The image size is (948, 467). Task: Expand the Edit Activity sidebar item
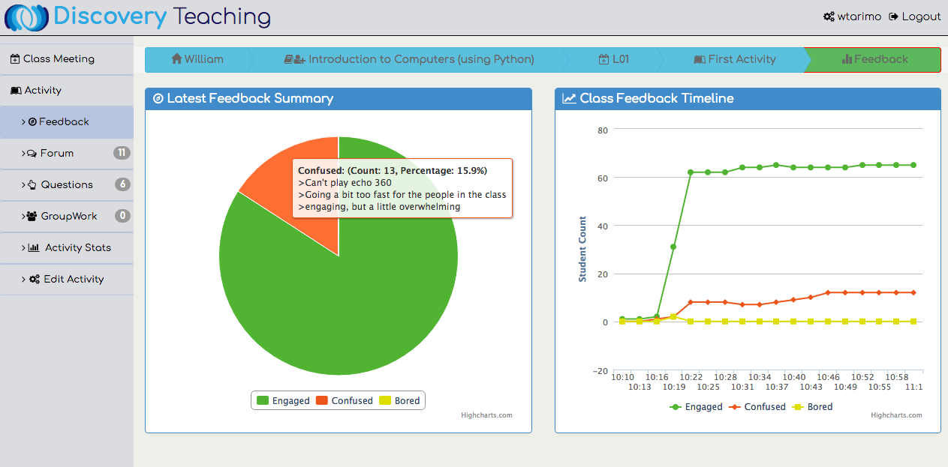click(x=73, y=280)
